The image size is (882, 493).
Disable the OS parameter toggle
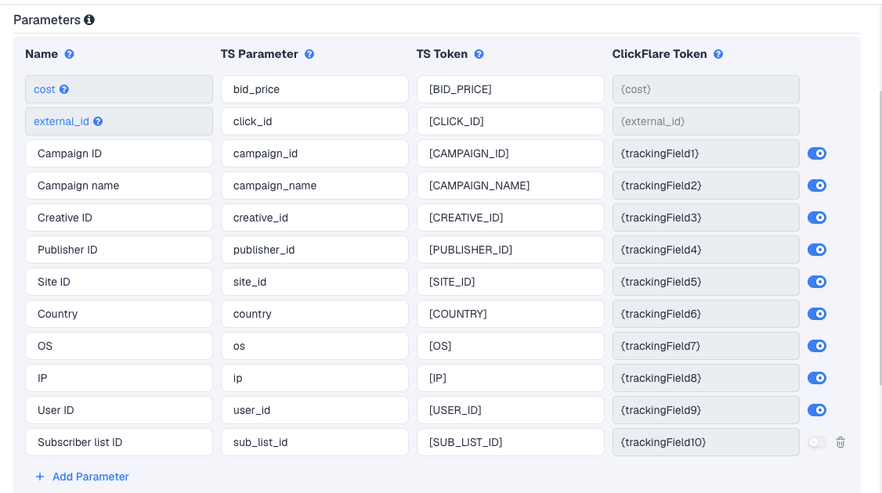coord(817,346)
